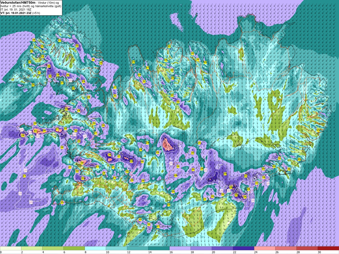This screenshot has height=254, width=339.
Task: Click the '0' tick label on the color scale
Action: 1,252
